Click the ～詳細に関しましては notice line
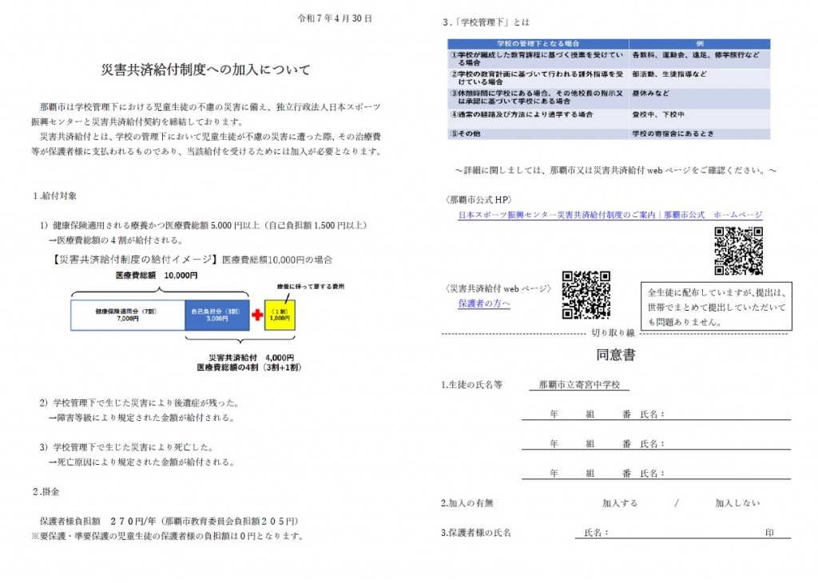This screenshot has width=818, height=583. tap(616, 171)
